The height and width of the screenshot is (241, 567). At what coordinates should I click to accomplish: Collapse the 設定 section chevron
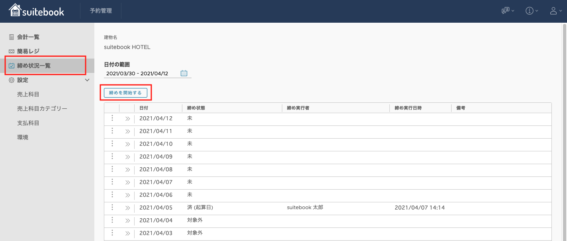[x=88, y=80]
